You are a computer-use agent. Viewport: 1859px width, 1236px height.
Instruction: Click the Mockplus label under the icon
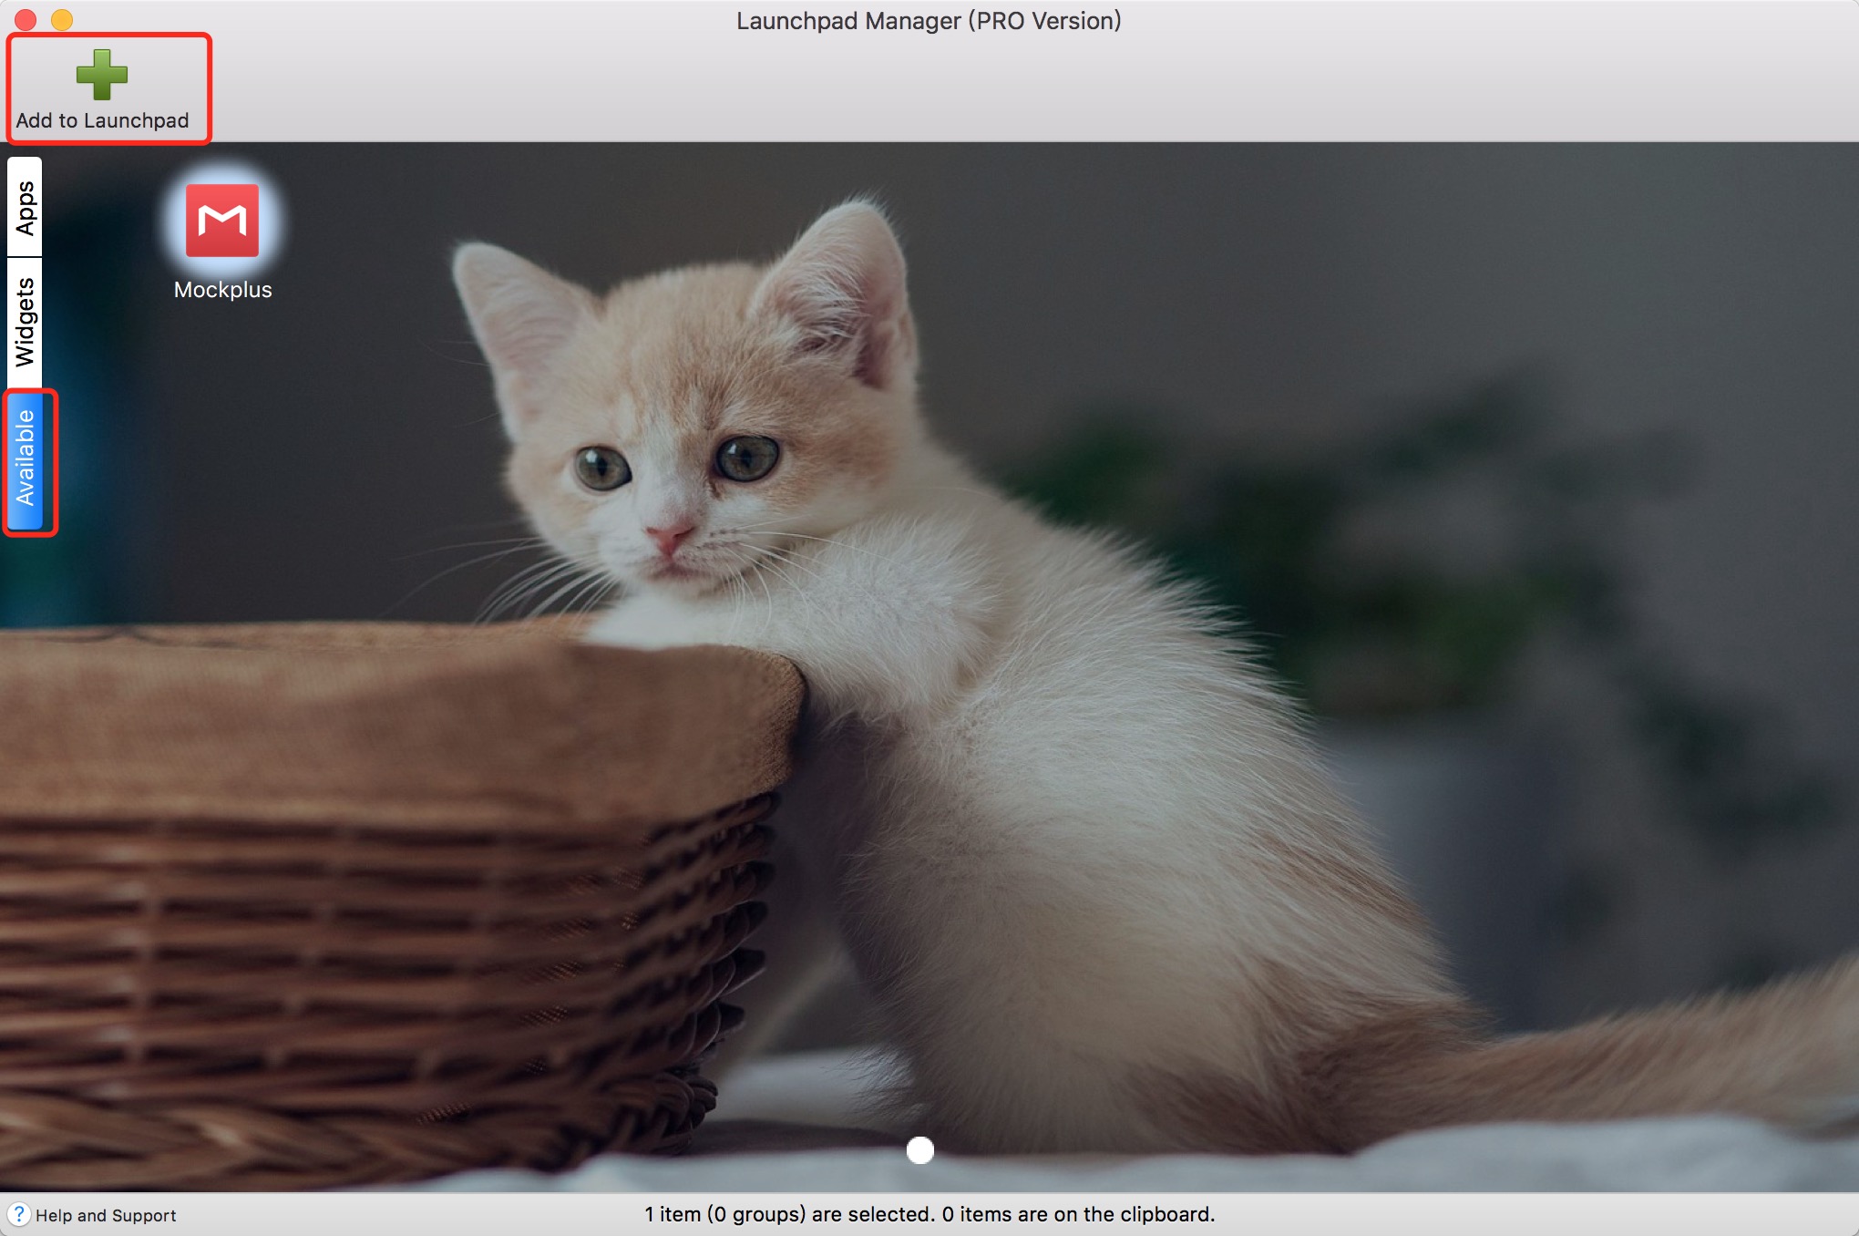coord(222,290)
